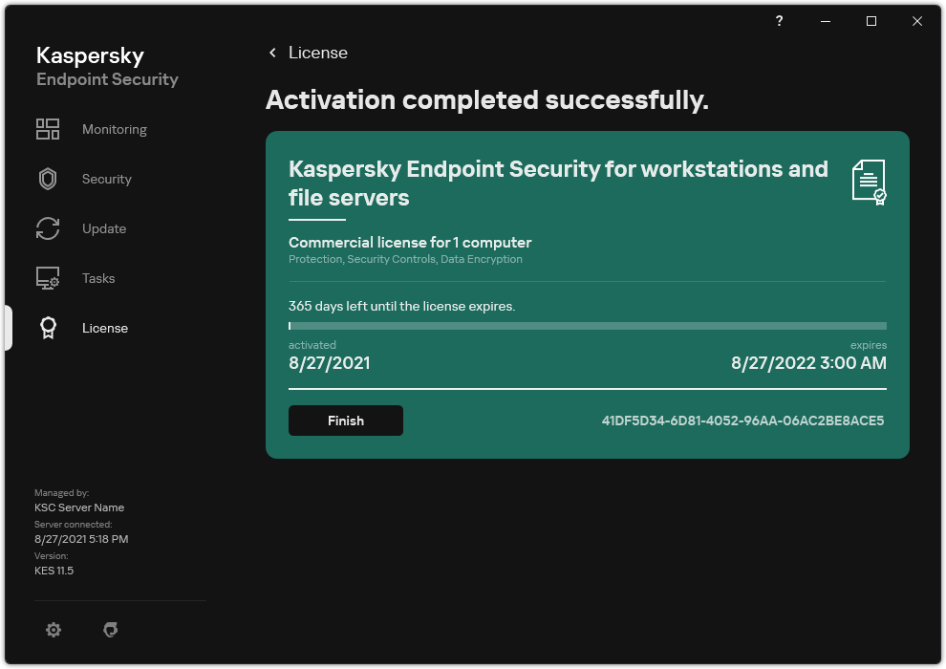This screenshot has width=946, height=669.
Task: Click the activated date 8/27/2021
Action: click(x=330, y=363)
